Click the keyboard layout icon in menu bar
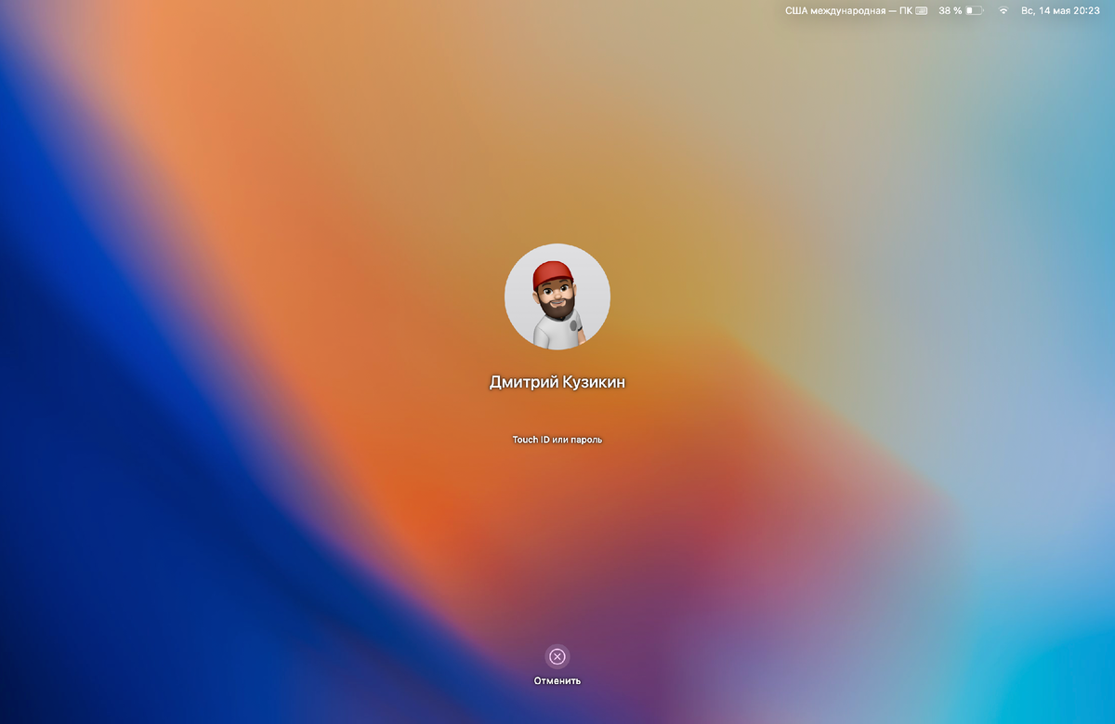Image resolution: width=1115 pixels, height=724 pixels. point(921,10)
